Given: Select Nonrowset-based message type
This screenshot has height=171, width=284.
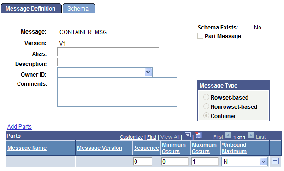Looking at the screenshot, I should coord(206,106).
